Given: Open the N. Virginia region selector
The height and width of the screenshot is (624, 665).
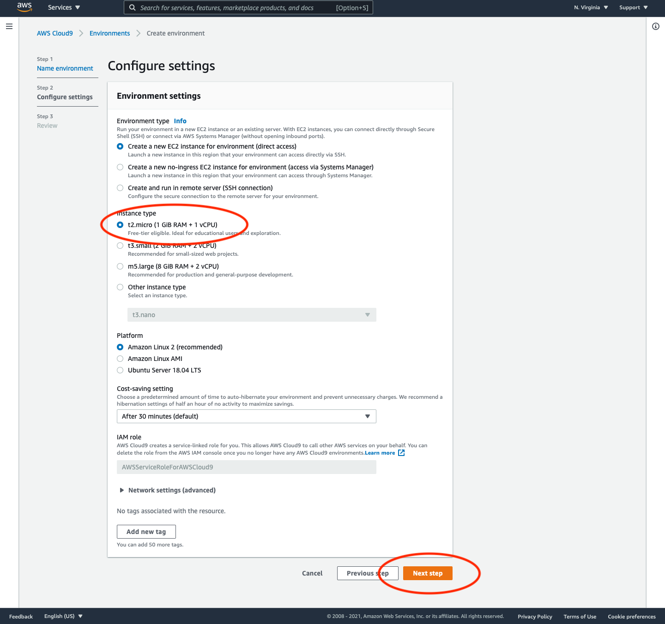Looking at the screenshot, I should coord(591,7).
